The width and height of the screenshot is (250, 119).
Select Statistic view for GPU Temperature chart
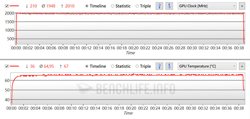121,66
